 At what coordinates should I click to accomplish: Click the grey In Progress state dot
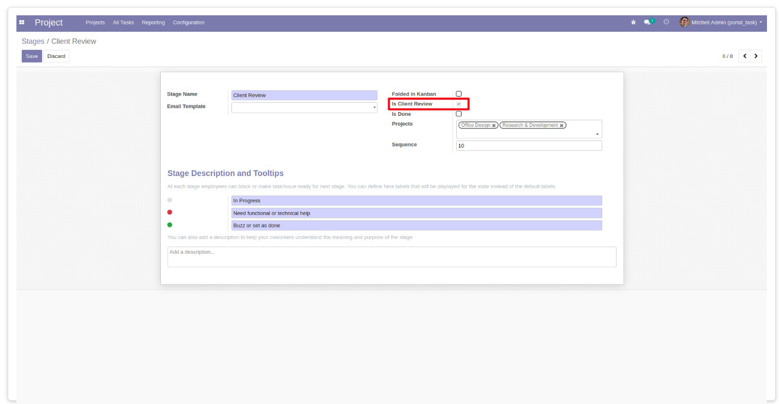[x=170, y=200]
